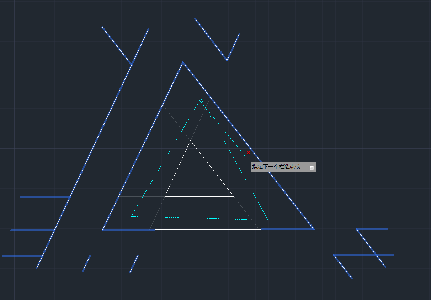The width and height of the screenshot is (431, 300).
Task: Click the cyan dashed triangle's bottom-left corner
Action: [x=131, y=216]
